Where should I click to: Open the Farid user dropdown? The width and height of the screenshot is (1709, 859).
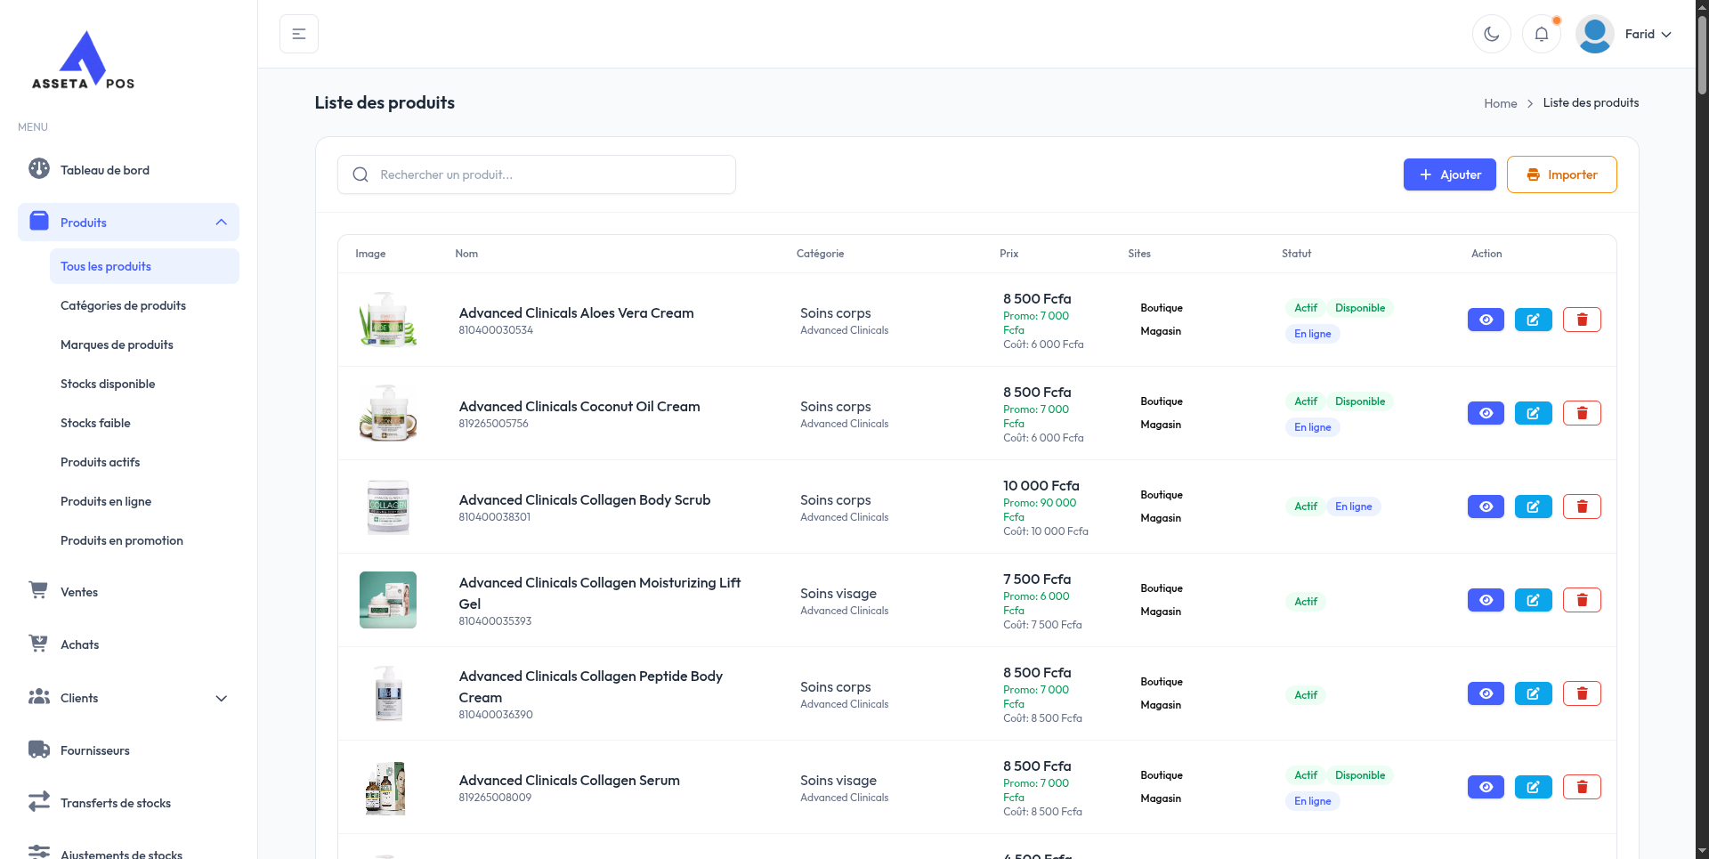tap(1624, 34)
